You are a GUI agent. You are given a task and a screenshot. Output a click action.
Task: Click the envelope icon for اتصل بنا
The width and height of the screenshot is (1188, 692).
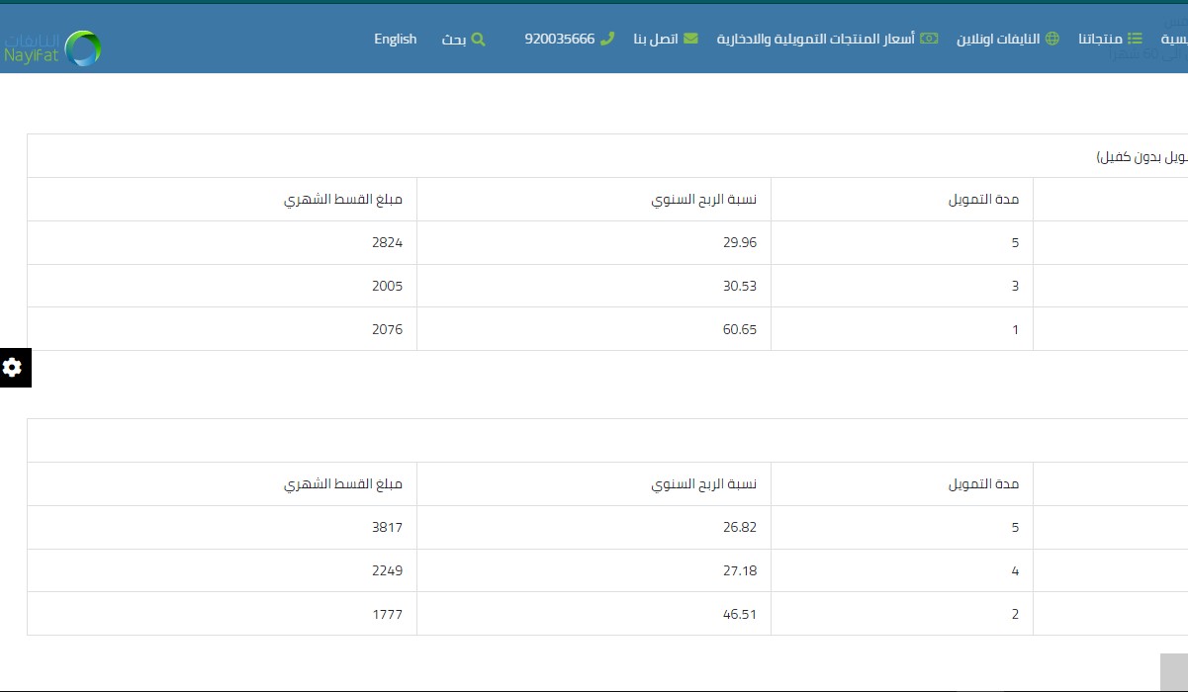click(690, 39)
